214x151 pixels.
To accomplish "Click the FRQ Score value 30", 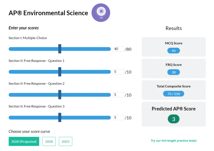I will tap(174, 72).
